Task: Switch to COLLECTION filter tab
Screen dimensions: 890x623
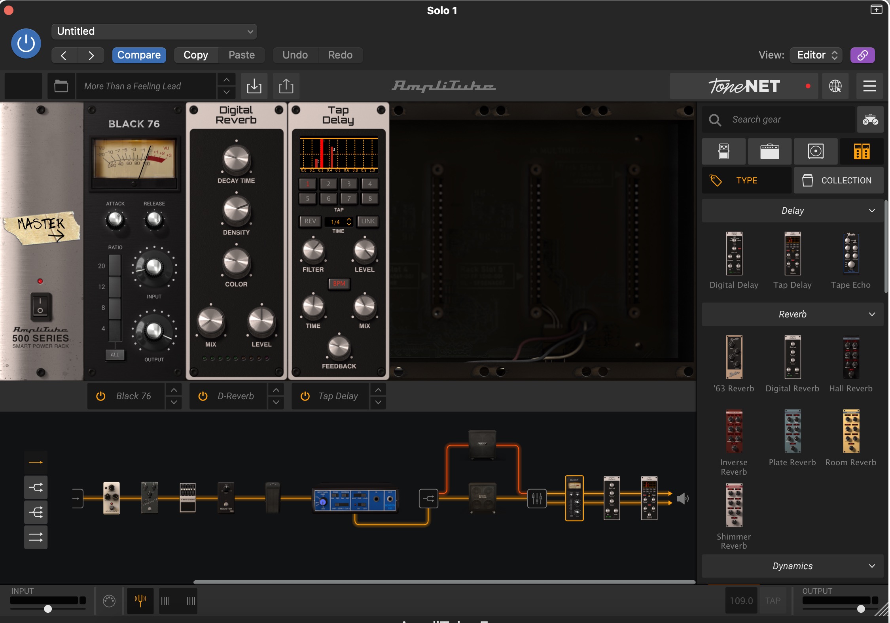Action: pos(839,180)
